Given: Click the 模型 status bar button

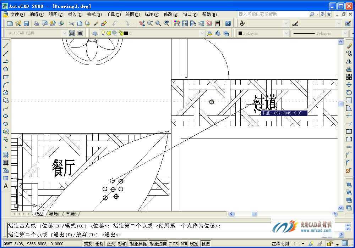Looking at the screenshot, I should (206, 244).
